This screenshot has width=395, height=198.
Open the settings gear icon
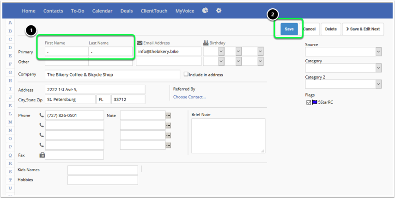click(x=219, y=11)
